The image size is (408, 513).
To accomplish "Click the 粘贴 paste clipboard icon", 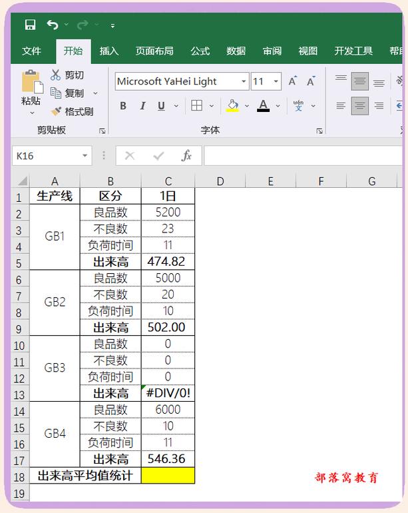I will click(32, 81).
